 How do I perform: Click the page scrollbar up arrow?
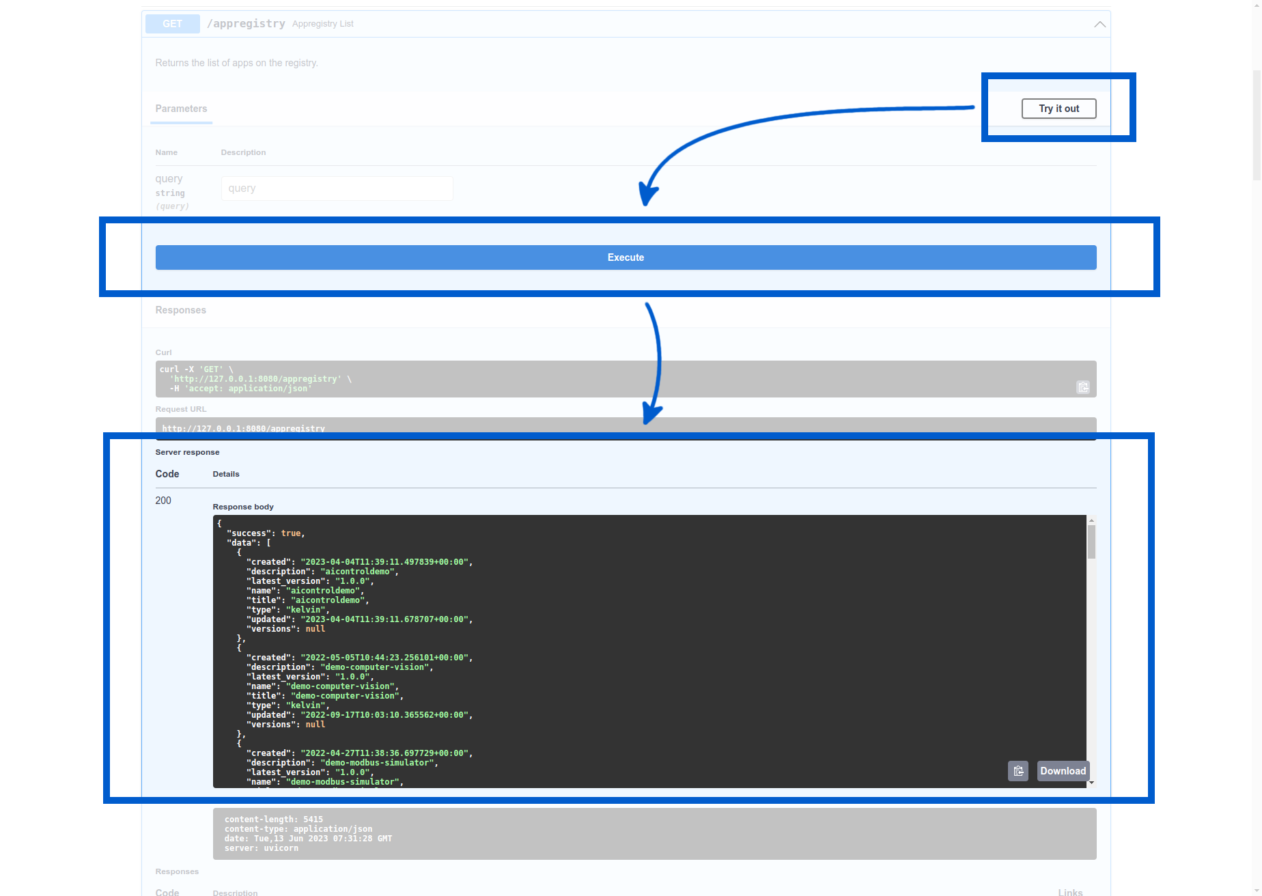coord(1255,7)
